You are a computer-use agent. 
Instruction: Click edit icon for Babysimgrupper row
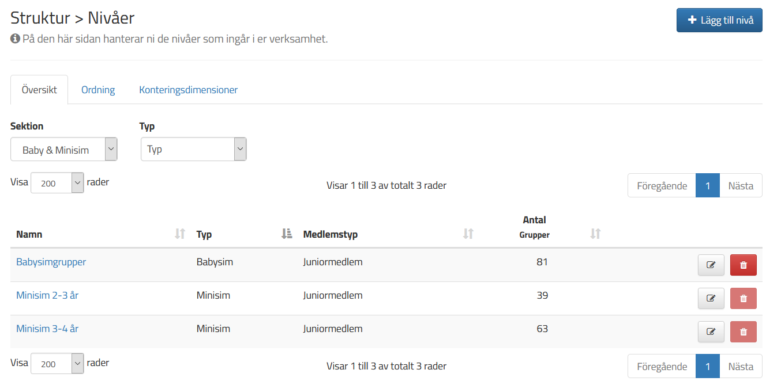(711, 265)
